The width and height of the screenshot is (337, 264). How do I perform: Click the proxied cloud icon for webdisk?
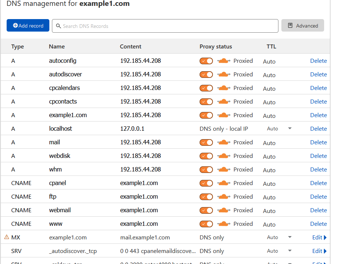pyautogui.click(x=224, y=156)
